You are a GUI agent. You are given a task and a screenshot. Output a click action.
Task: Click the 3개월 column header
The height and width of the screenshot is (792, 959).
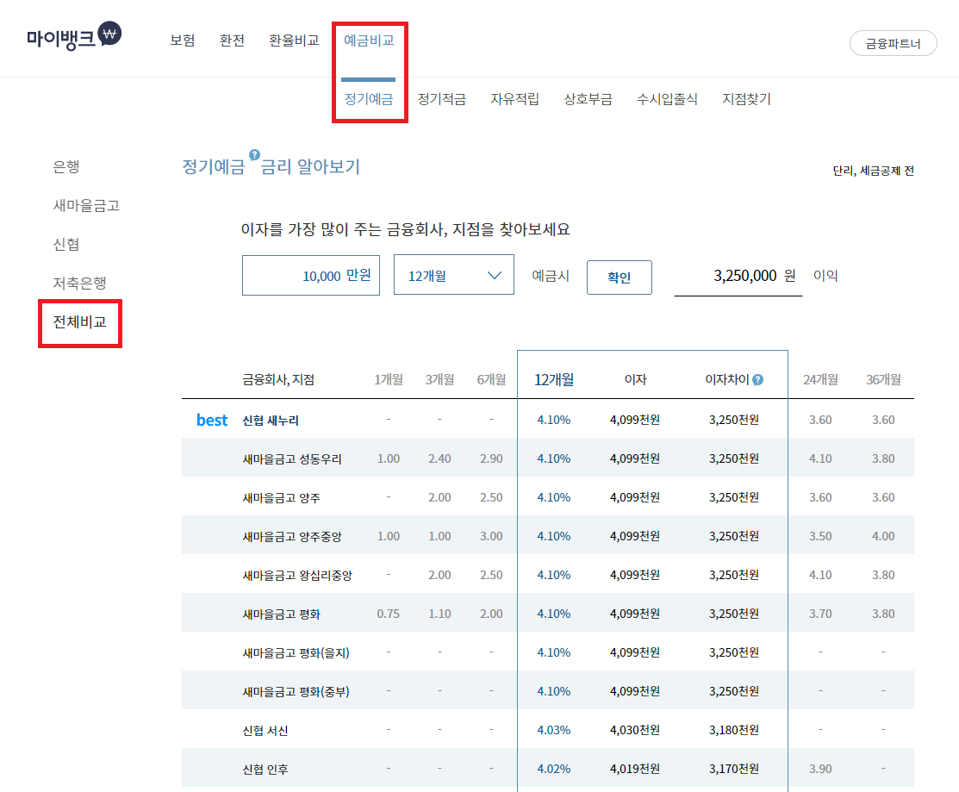(439, 380)
